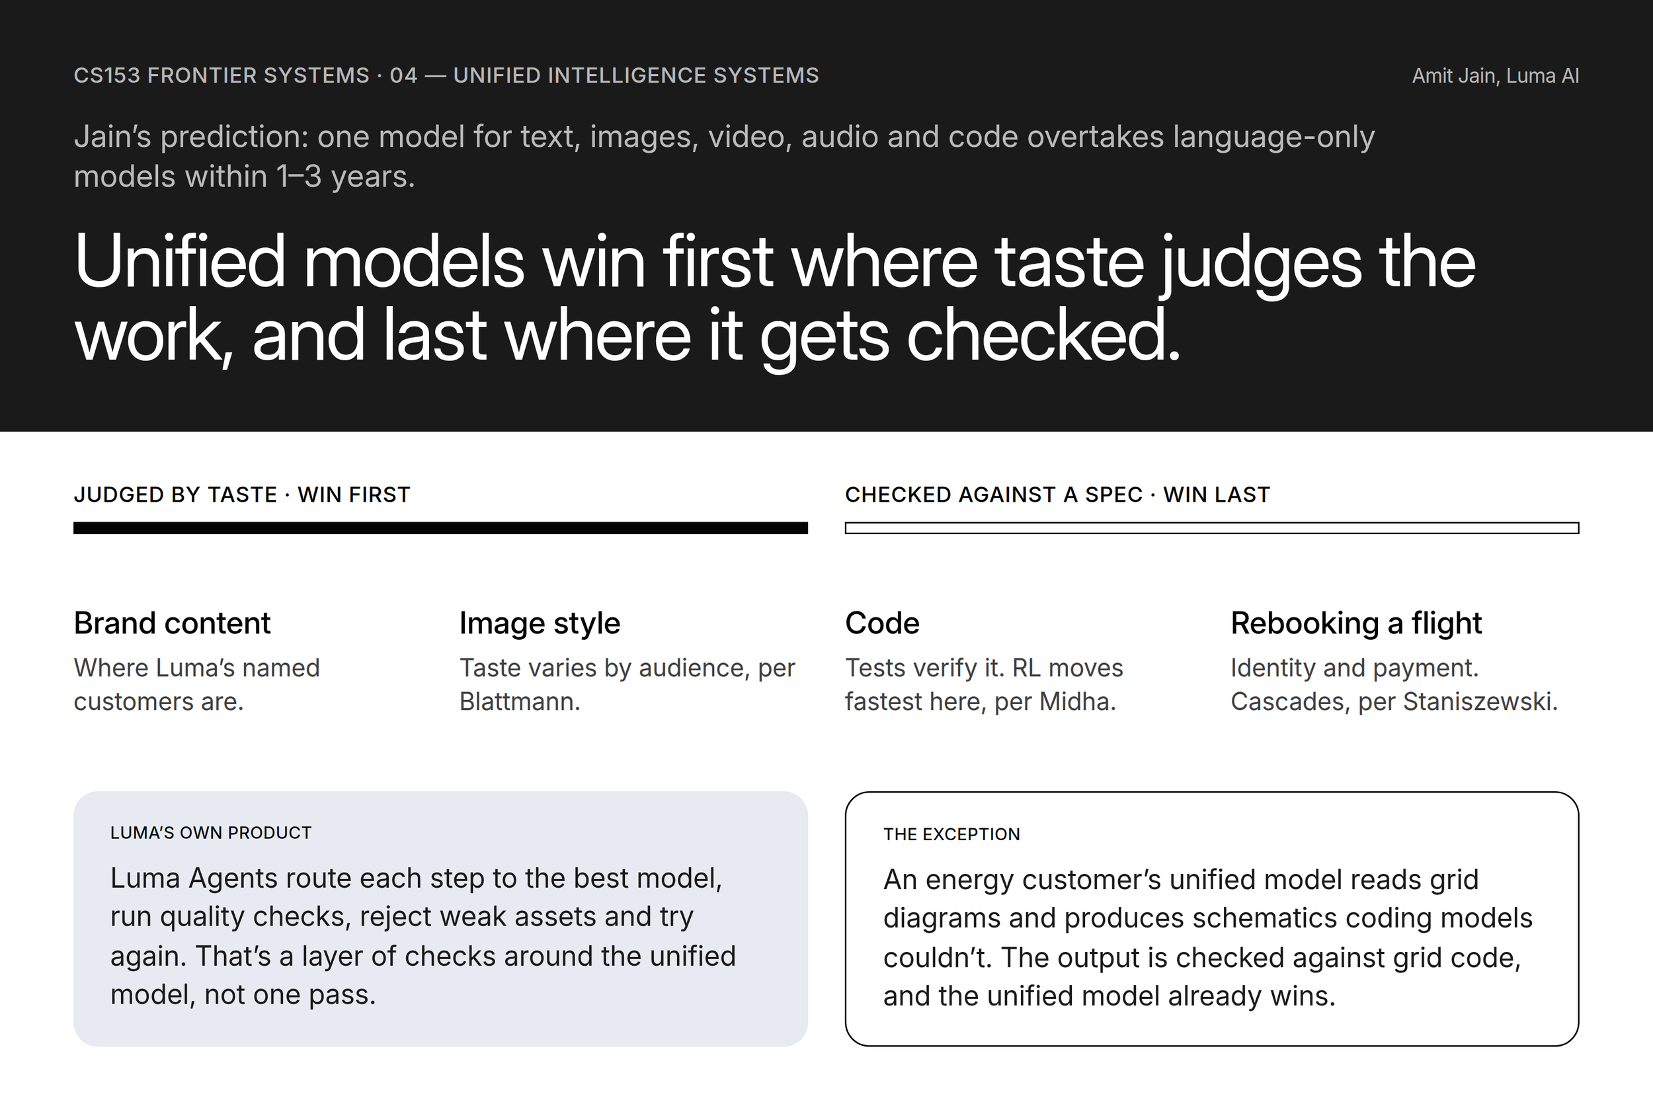Click the Midha RL description under Code
Image resolution: width=1653 pixels, height=1102 pixels.
[984, 684]
